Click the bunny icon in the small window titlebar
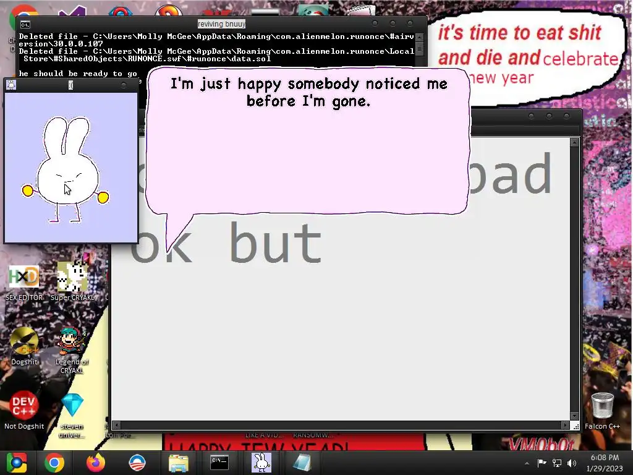The height and width of the screenshot is (475, 633). click(x=11, y=85)
